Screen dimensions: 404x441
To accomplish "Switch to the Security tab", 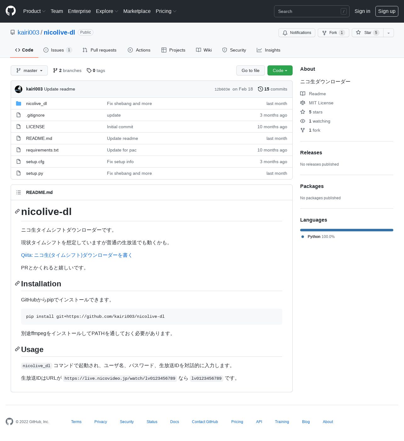I will (x=234, y=50).
